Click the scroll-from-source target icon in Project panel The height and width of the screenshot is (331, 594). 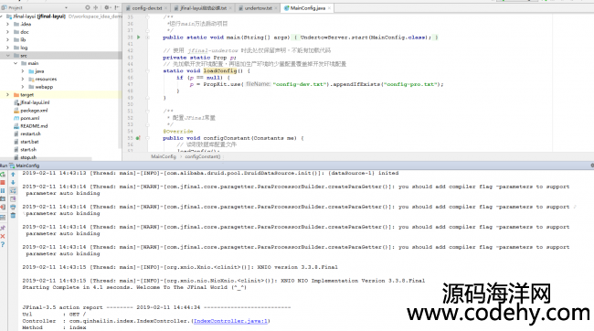[88, 7]
